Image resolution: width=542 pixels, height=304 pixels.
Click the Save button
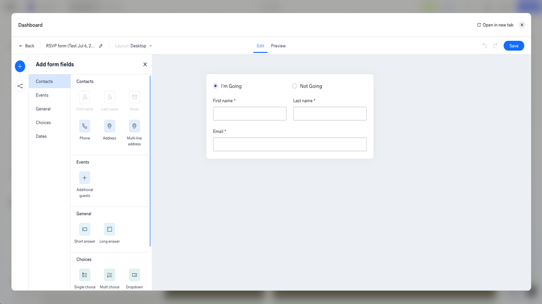[x=514, y=46]
